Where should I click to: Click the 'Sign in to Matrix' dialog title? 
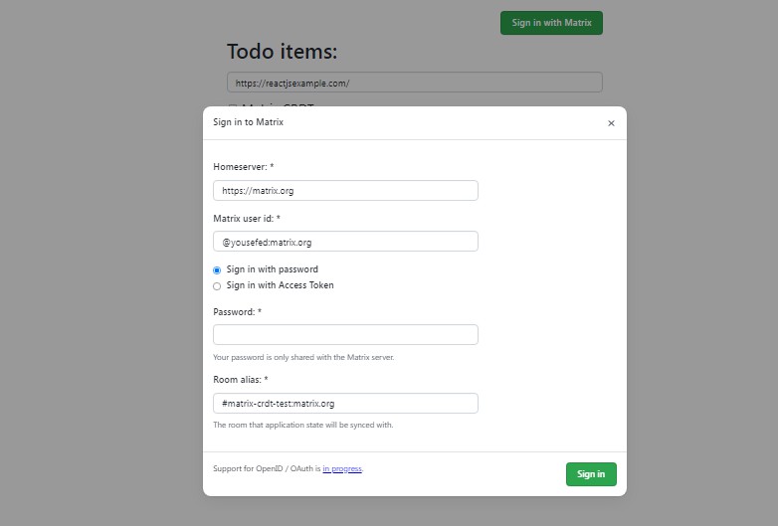(x=248, y=122)
